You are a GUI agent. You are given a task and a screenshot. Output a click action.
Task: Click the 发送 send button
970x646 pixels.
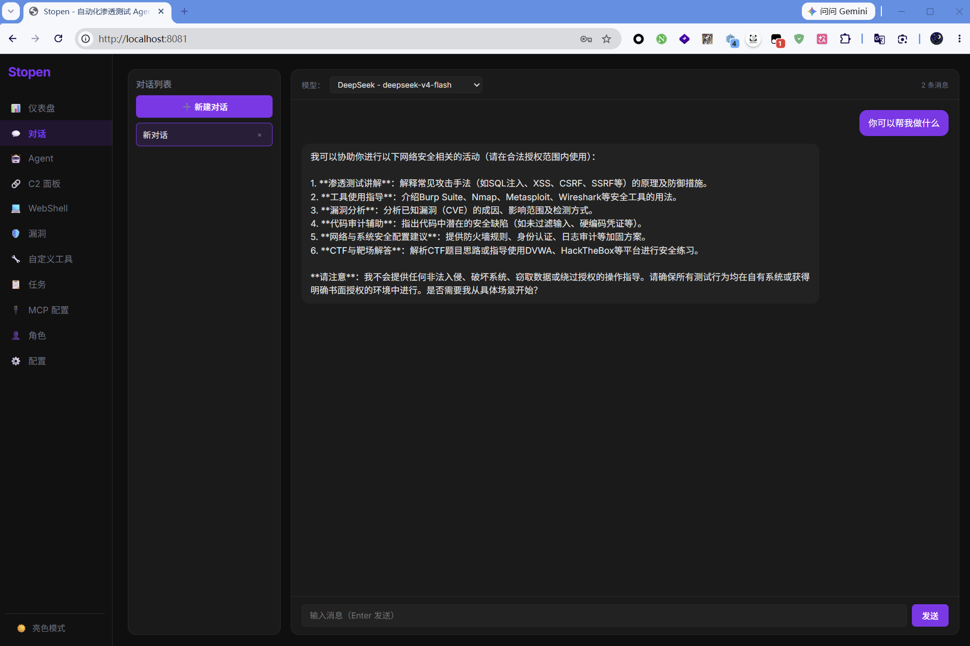(930, 615)
